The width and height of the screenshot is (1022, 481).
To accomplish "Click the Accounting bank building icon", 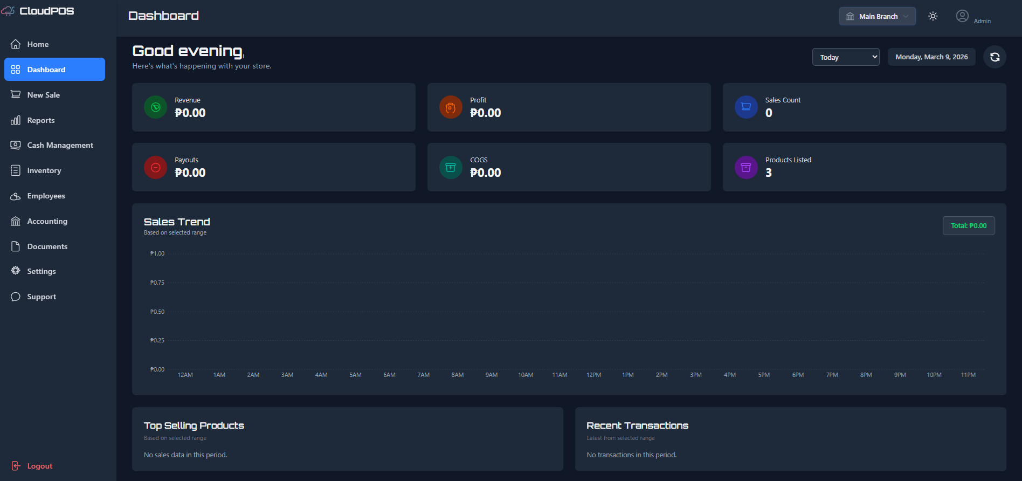I will [16, 221].
